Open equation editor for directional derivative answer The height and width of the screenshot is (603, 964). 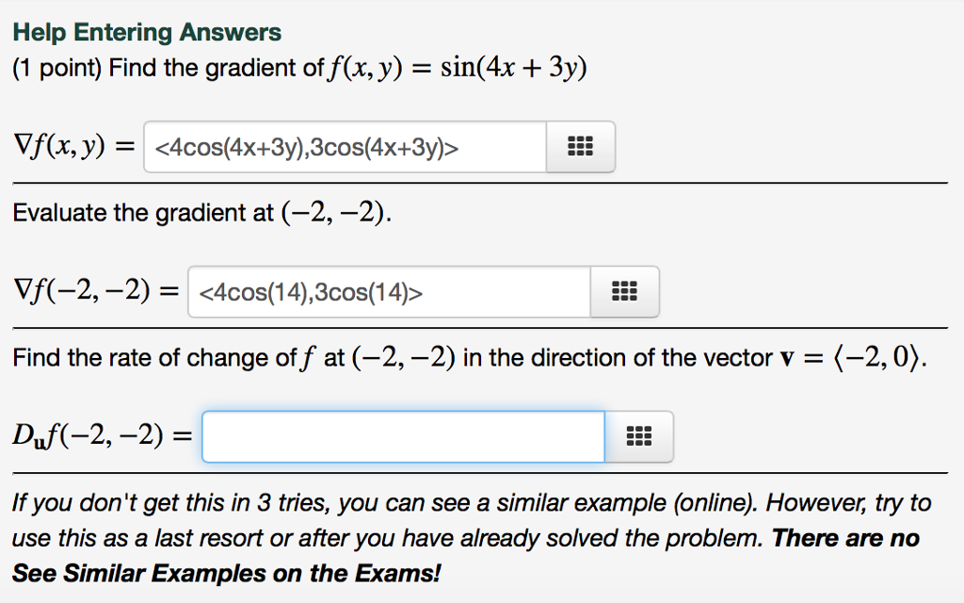(639, 436)
